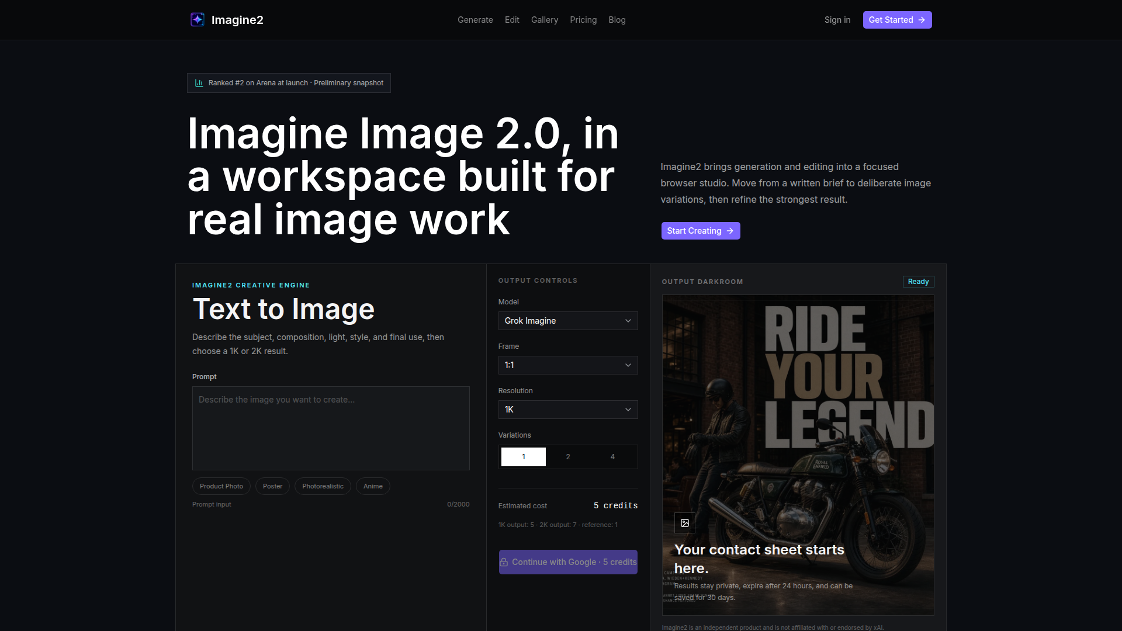Click the Text to Image heading
The image size is (1122, 631).
coord(283,309)
